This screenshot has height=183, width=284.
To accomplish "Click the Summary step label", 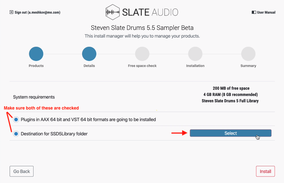I will click(248, 66).
